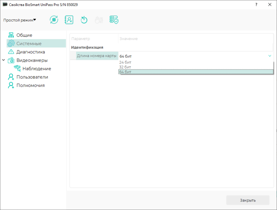Screen dimensions: 277x210
Task: Click the Диагностика warning triangle icon
Action: (x=11, y=52)
